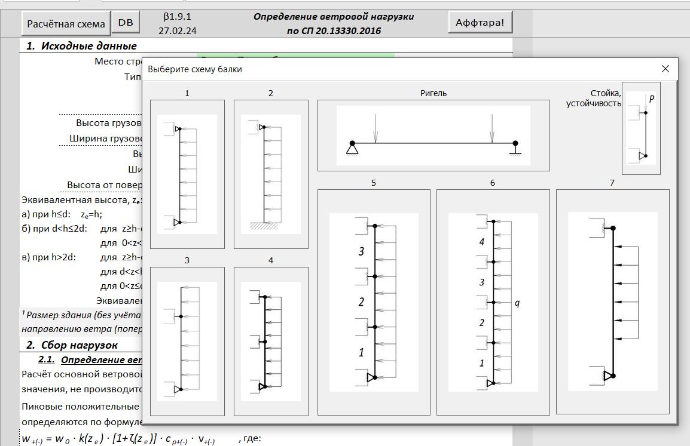The height and width of the screenshot is (446, 690).
Task: Click the Сбор нагрузок section heading
Action: [72, 345]
